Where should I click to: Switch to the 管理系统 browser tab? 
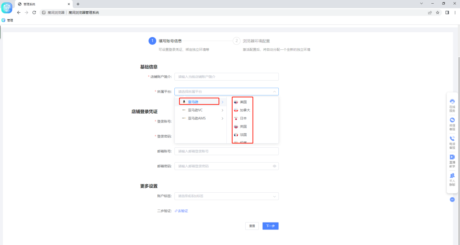tap(44, 4)
